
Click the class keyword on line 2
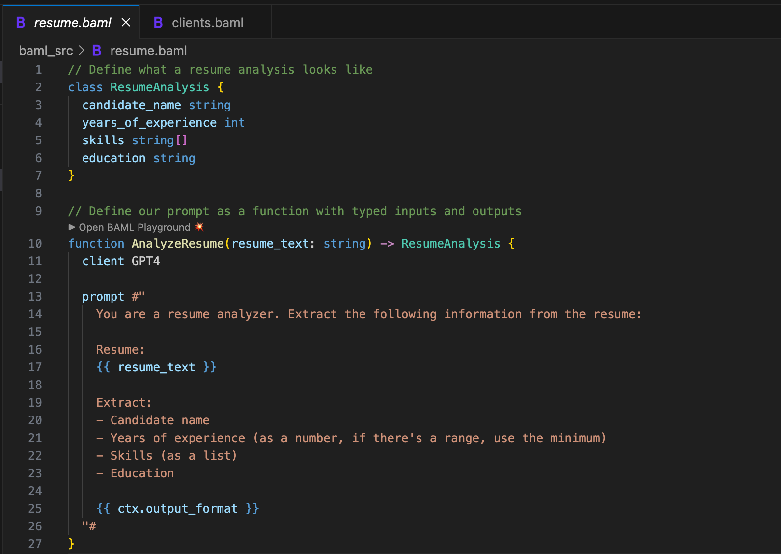point(85,87)
